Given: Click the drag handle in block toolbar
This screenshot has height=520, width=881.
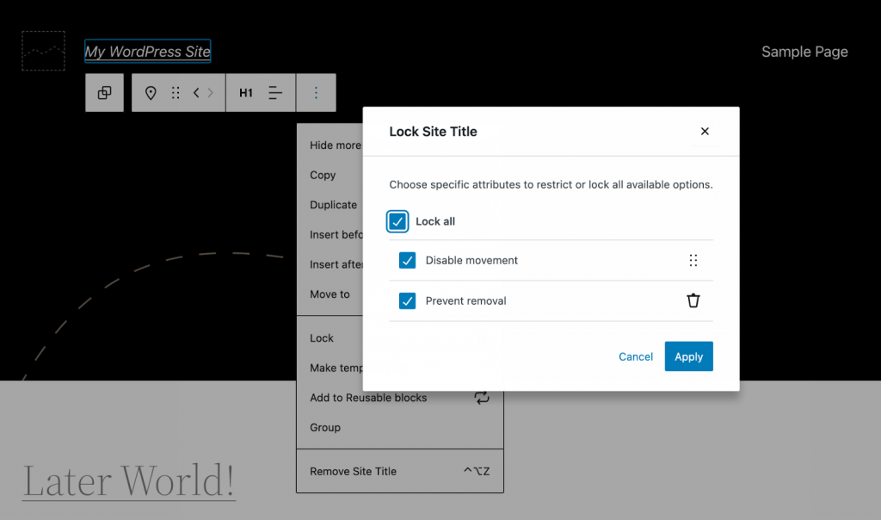Looking at the screenshot, I should point(176,93).
